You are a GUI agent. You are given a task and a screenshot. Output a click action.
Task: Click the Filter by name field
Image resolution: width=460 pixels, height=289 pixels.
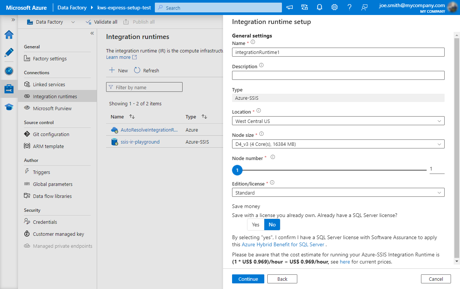(144, 87)
